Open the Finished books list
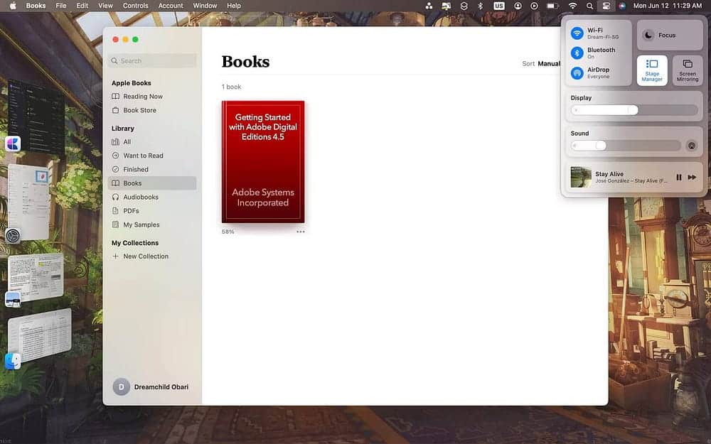The image size is (711, 444). pyautogui.click(x=135, y=169)
